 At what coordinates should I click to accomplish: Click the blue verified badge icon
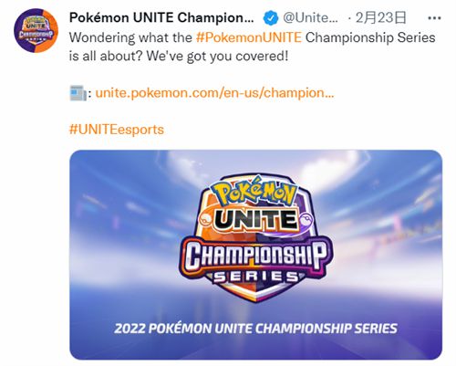(x=270, y=18)
